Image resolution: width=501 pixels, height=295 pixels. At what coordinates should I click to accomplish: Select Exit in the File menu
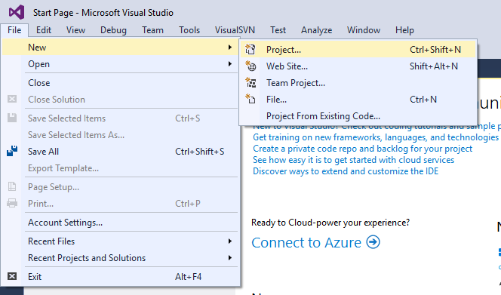(121, 277)
